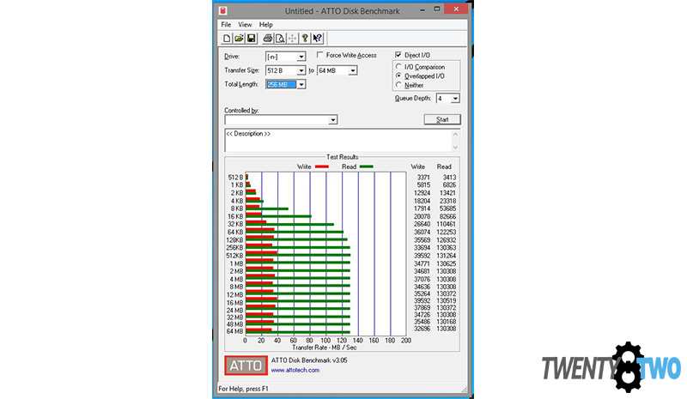The image size is (687, 399).
Task: Click the 64 MB row label in results
Action: 234,331
